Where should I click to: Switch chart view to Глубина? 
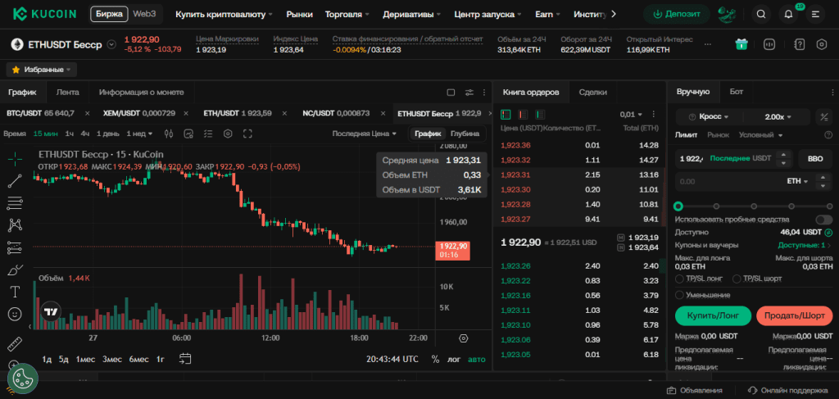pyautogui.click(x=465, y=134)
